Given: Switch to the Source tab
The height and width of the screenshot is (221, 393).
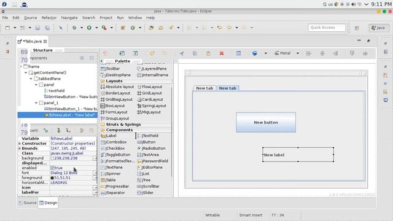Looking at the screenshot, I should [28, 203].
